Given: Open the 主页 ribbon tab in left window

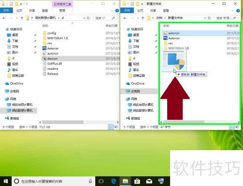Looking at the screenshot, I should 19,11.
